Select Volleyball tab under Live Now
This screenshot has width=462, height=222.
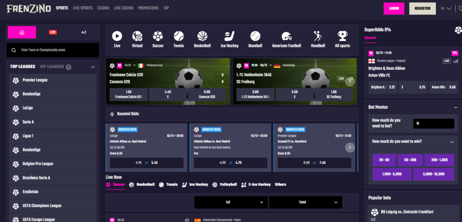click(225, 185)
